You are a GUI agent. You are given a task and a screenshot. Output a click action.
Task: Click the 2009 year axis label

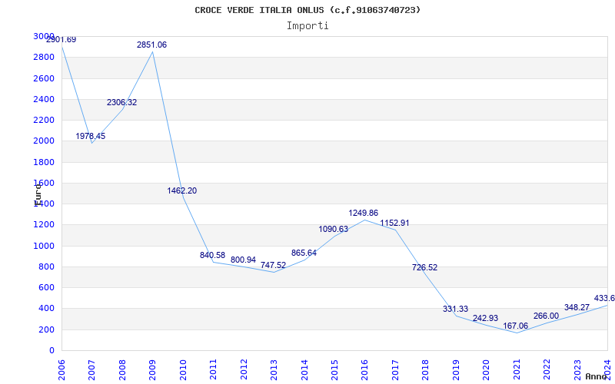click(x=152, y=369)
